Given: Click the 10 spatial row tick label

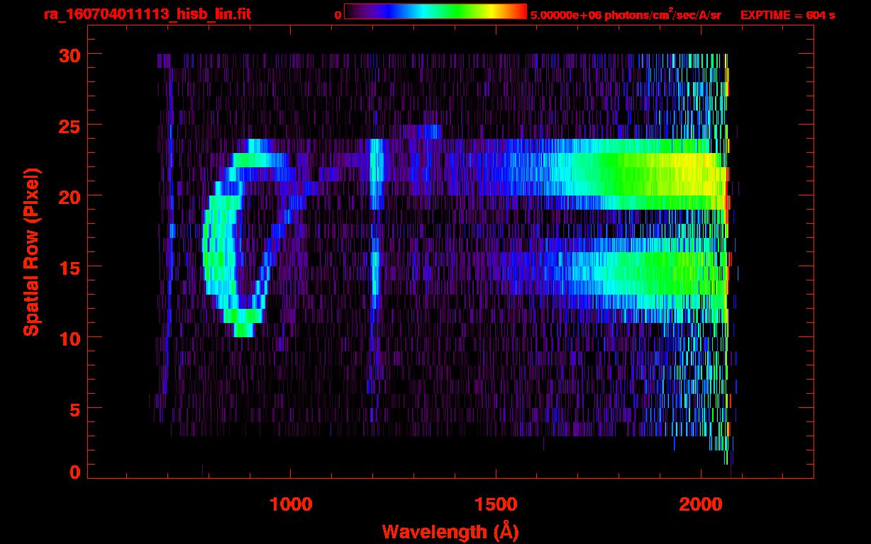Looking at the screenshot, I should click(70, 338).
